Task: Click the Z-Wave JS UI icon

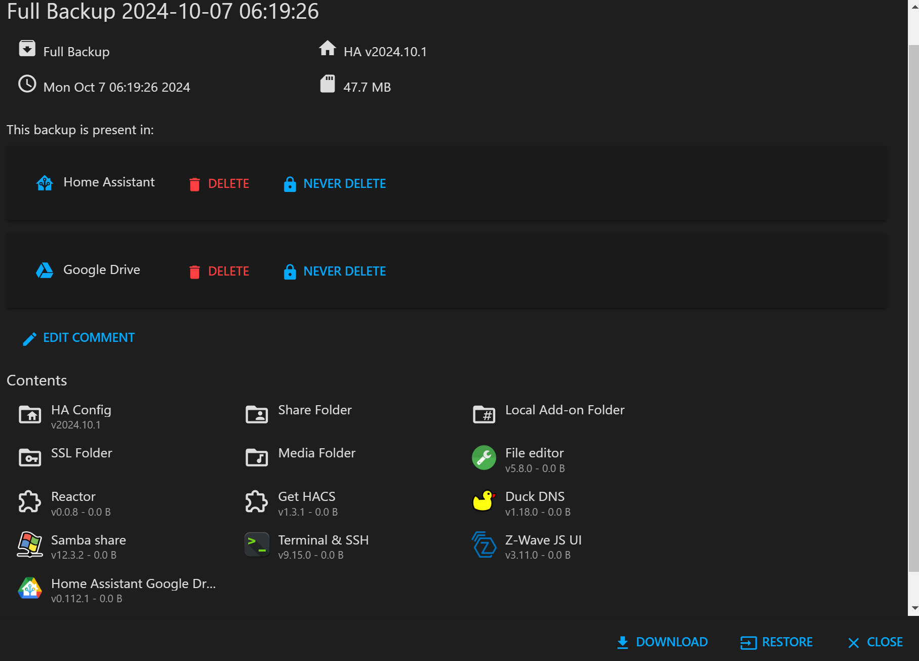Action: (x=484, y=545)
